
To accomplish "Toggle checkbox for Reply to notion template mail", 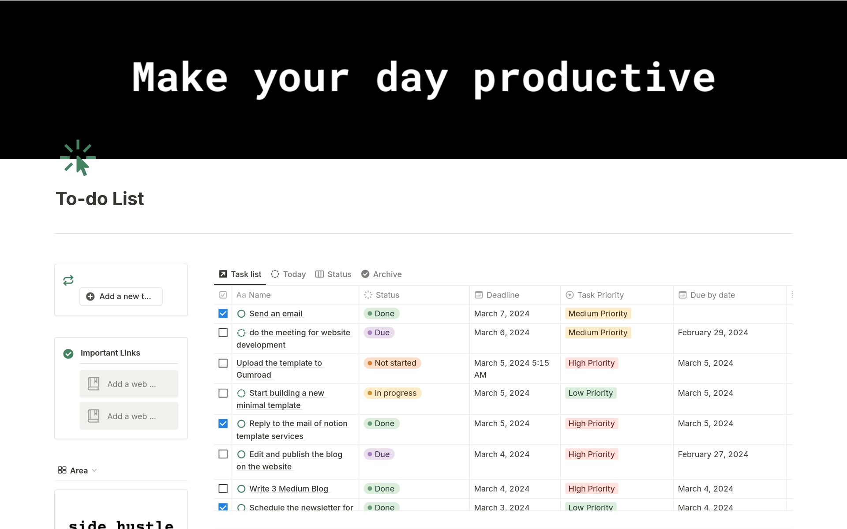I will pyautogui.click(x=223, y=423).
